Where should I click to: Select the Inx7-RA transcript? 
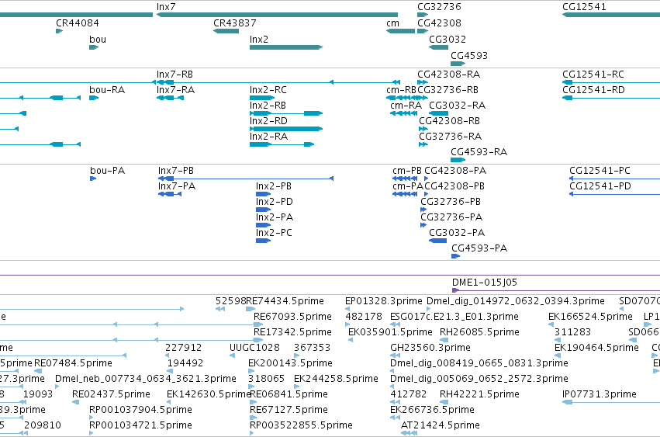(170, 98)
